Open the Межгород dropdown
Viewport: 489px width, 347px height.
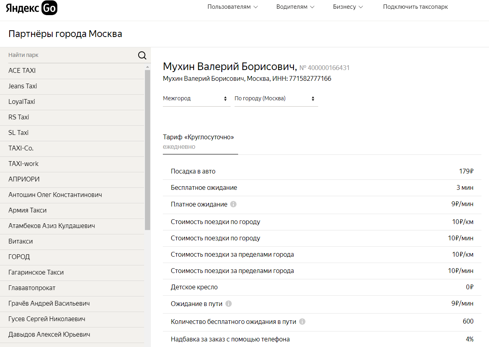(196, 99)
